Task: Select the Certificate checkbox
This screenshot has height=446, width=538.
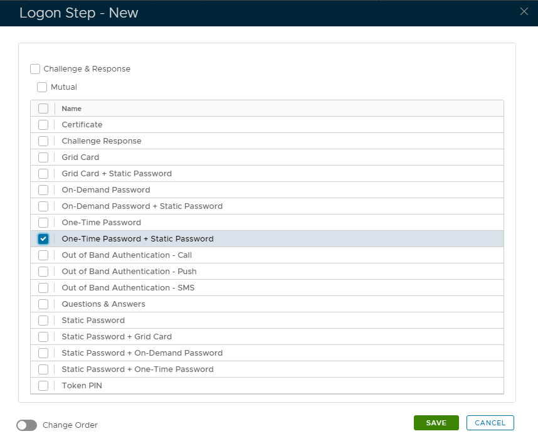Action: [43, 125]
